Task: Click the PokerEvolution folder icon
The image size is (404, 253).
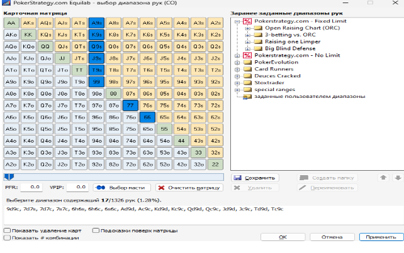Action: [x=247, y=62]
